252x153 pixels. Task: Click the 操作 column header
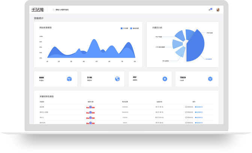(194, 102)
